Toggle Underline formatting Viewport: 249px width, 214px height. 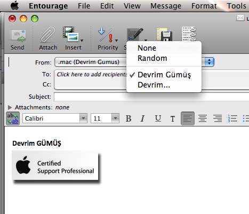(158, 118)
